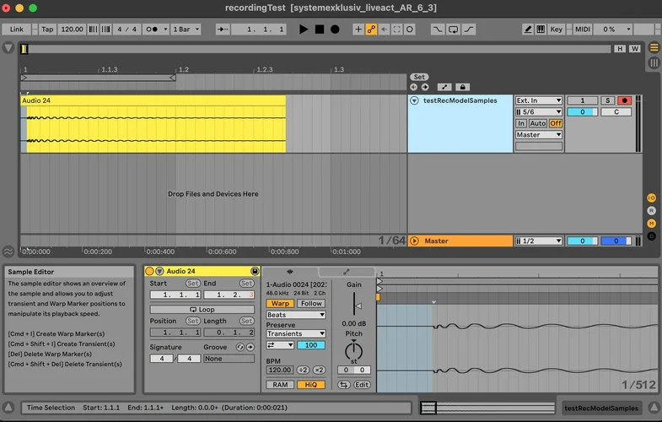Viewport: 662px width, 422px height.
Task: Enable the clip Loop switch
Action: (x=202, y=309)
